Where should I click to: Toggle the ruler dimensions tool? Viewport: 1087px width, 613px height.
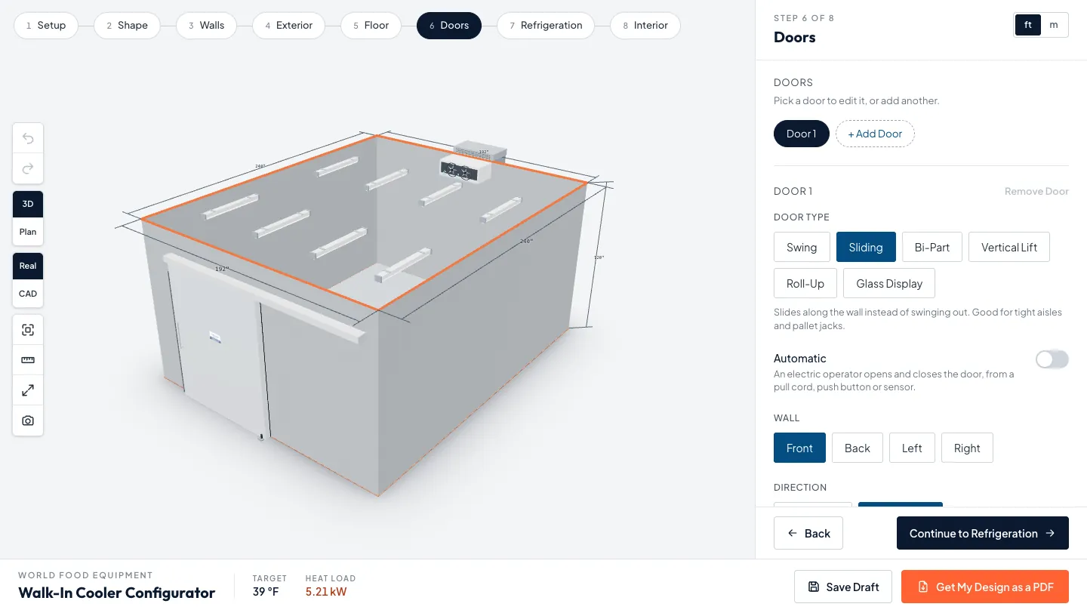click(28, 360)
